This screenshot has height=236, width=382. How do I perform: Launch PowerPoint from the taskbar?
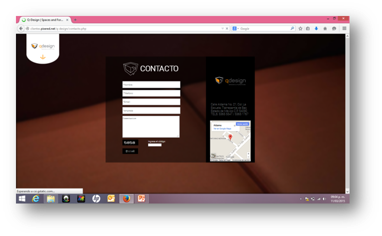point(141,198)
